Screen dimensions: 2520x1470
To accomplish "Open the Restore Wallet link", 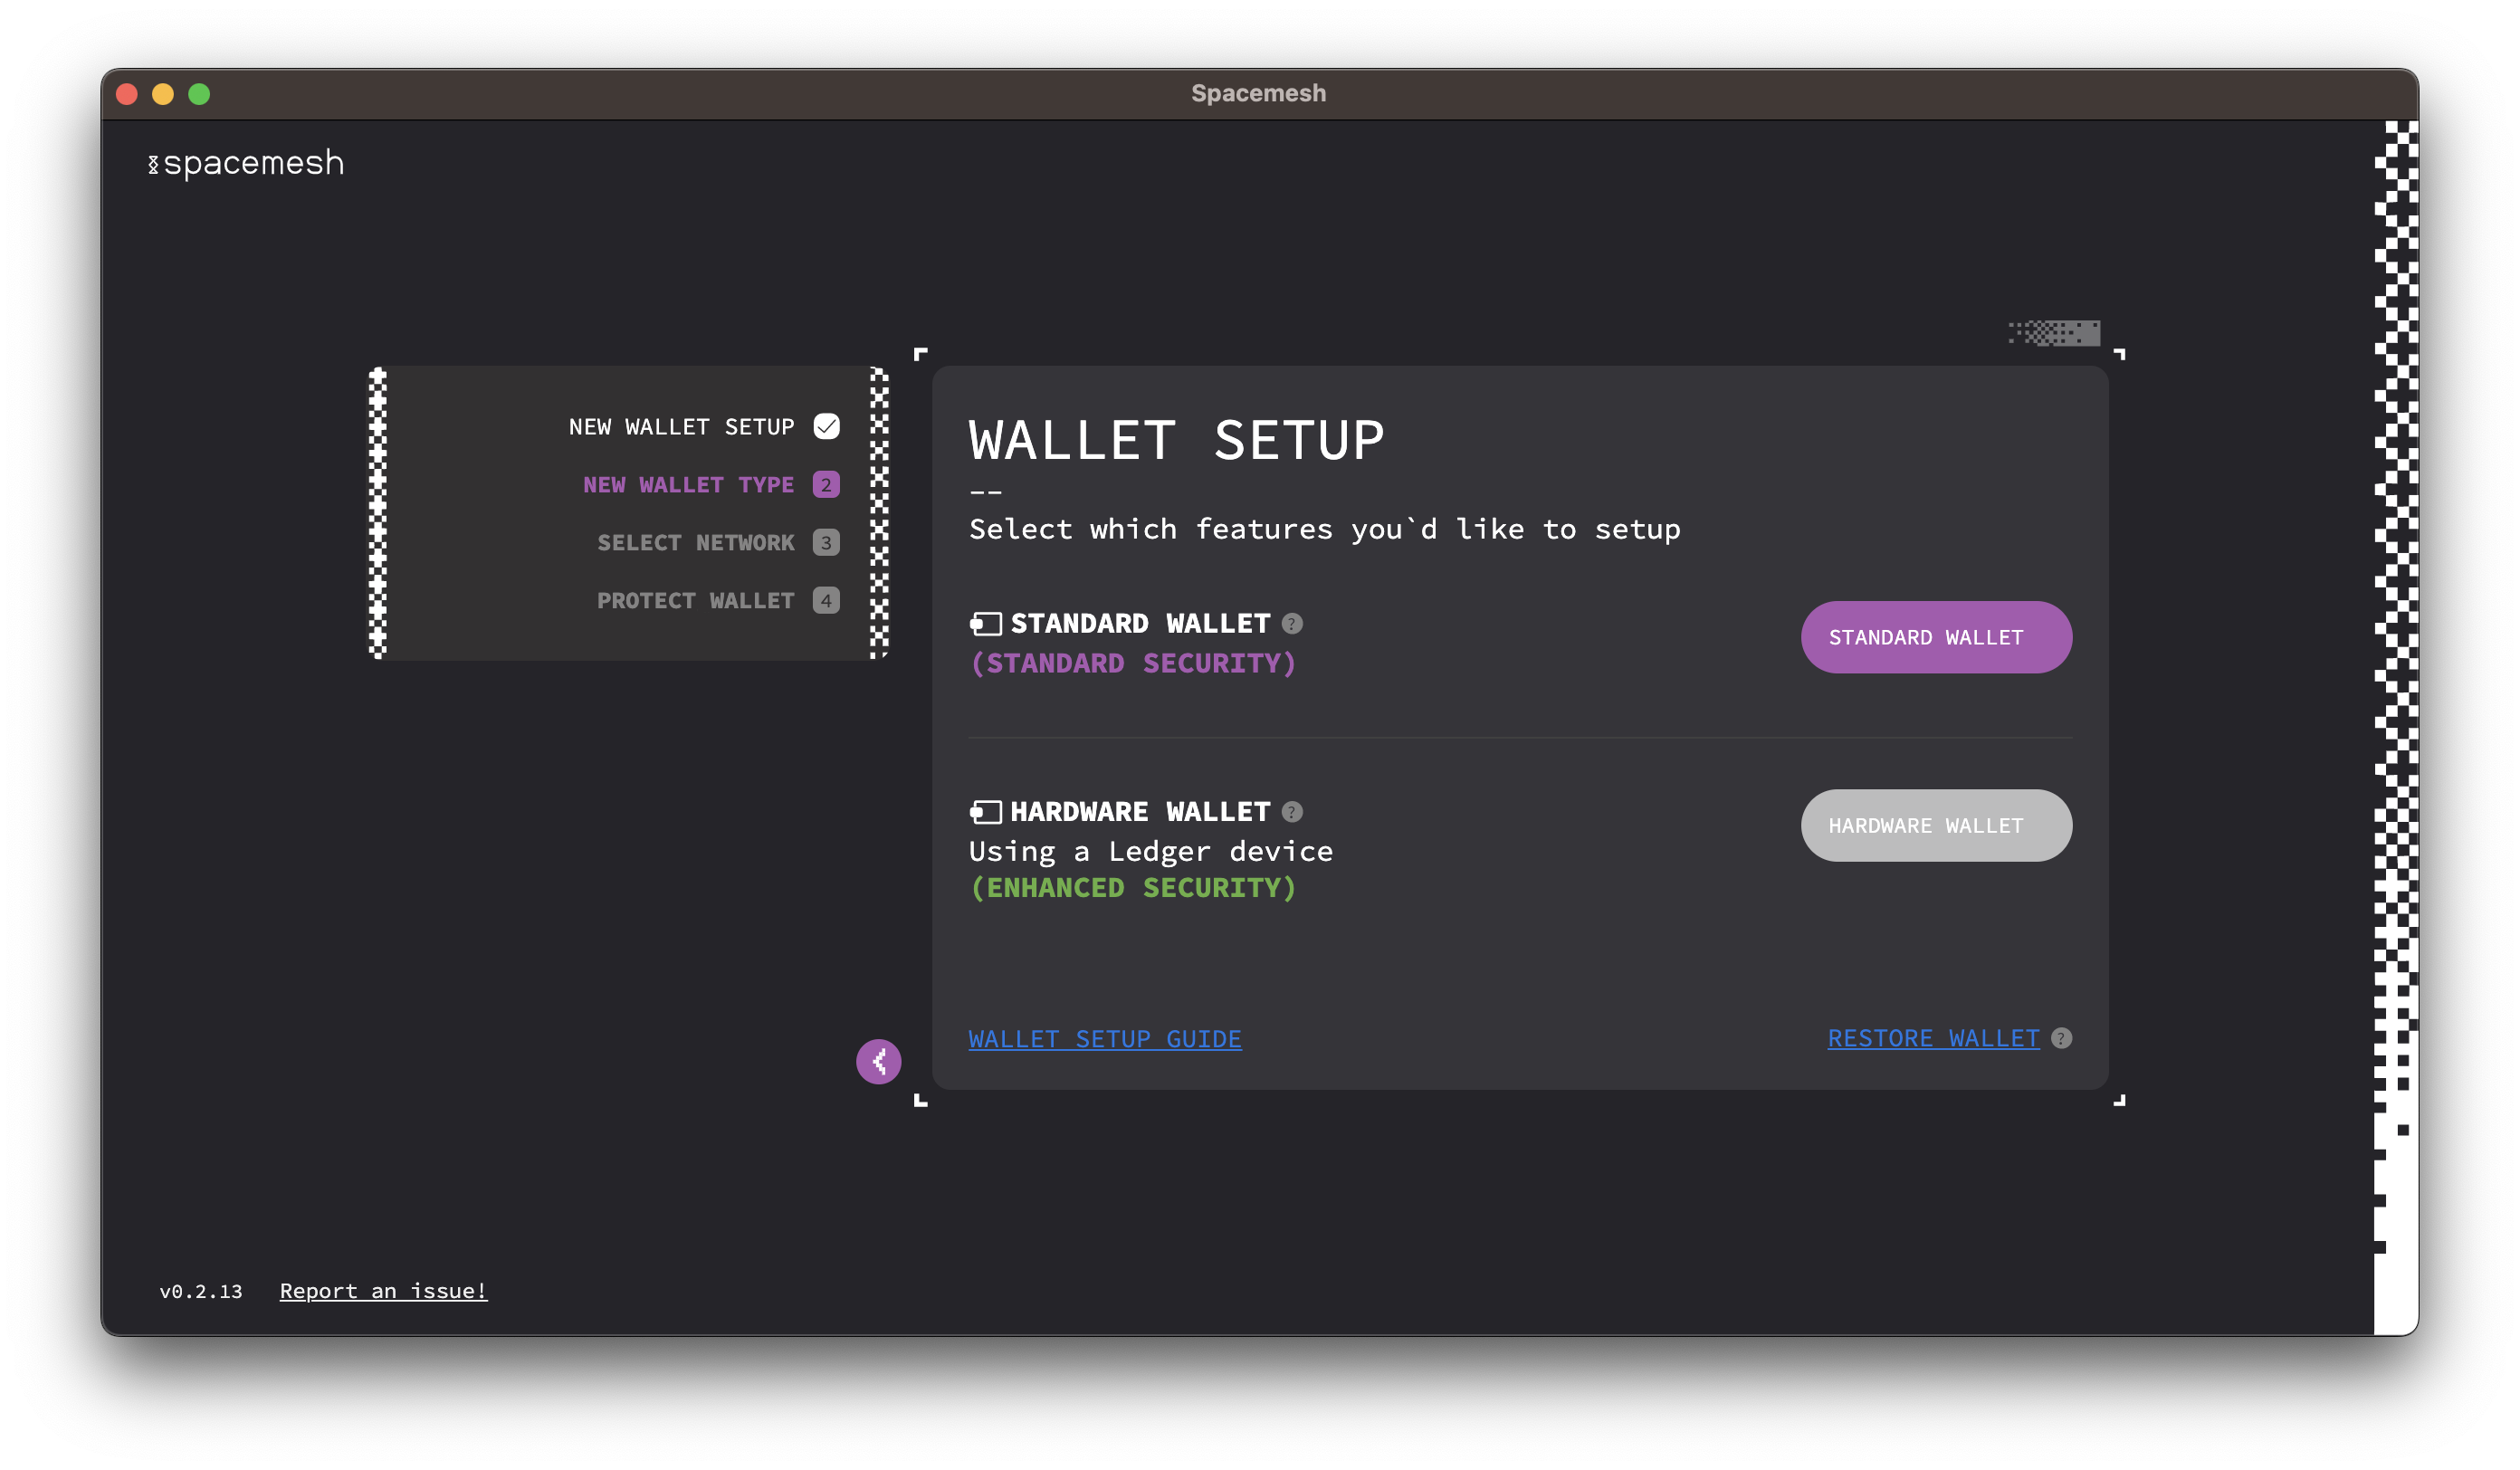I will point(1933,1038).
